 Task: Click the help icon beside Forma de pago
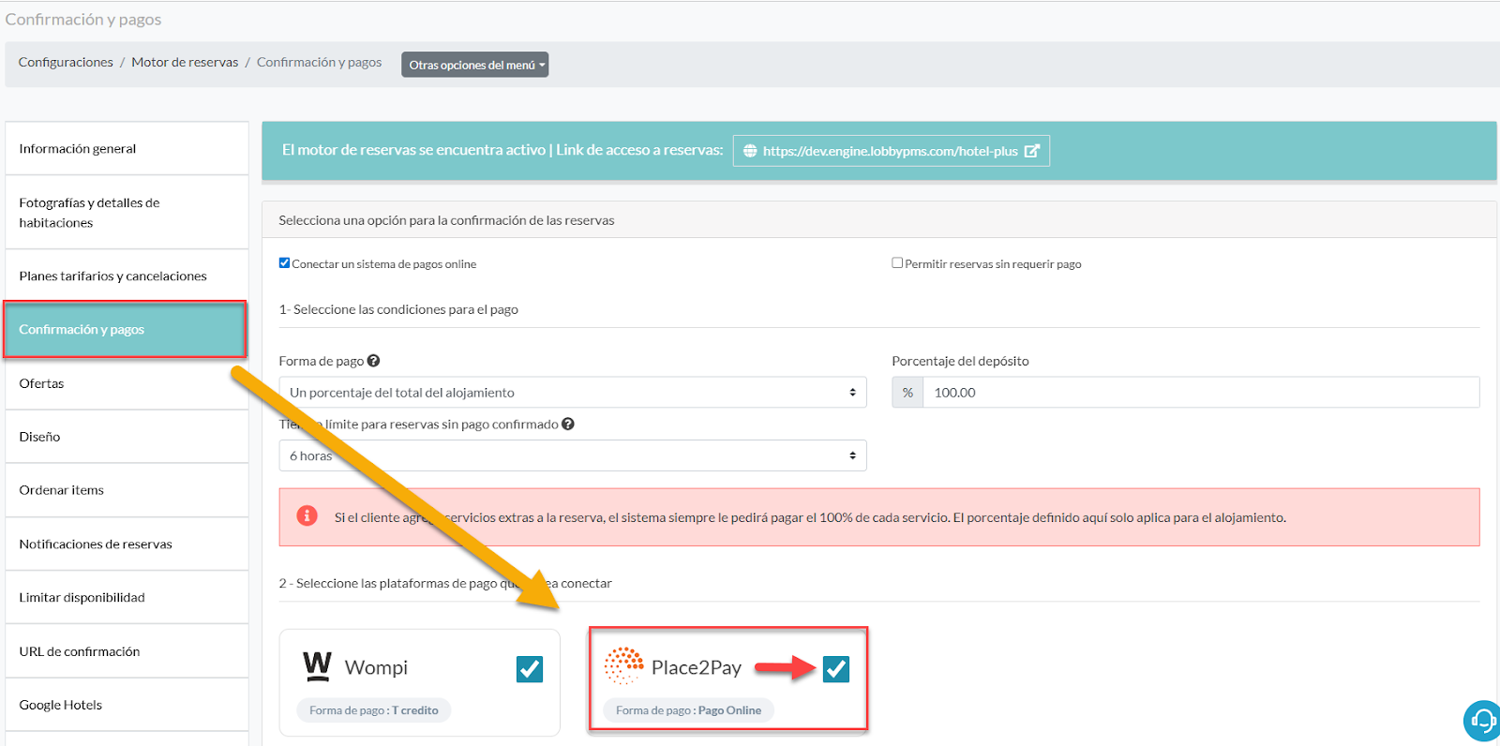point(373,361)
